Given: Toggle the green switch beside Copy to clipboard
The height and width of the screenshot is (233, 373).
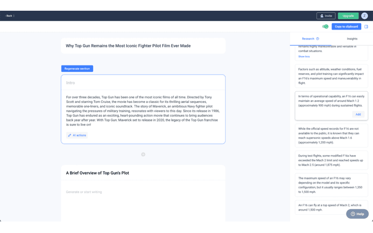Looking at the screenshot, I should (x=325, y=27).
